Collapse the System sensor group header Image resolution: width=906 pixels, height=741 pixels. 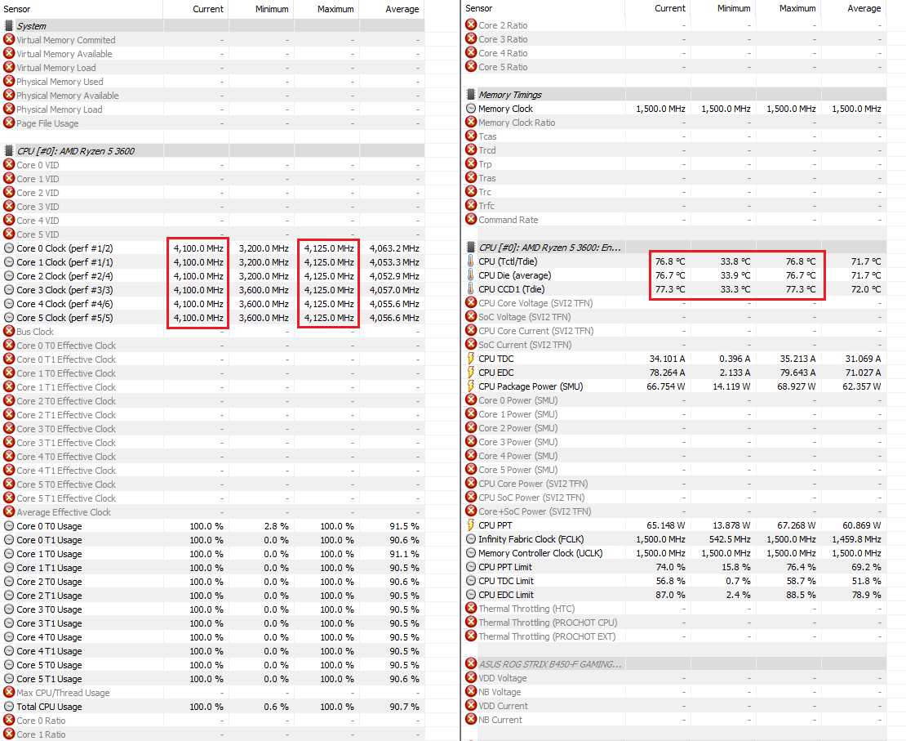31,26
